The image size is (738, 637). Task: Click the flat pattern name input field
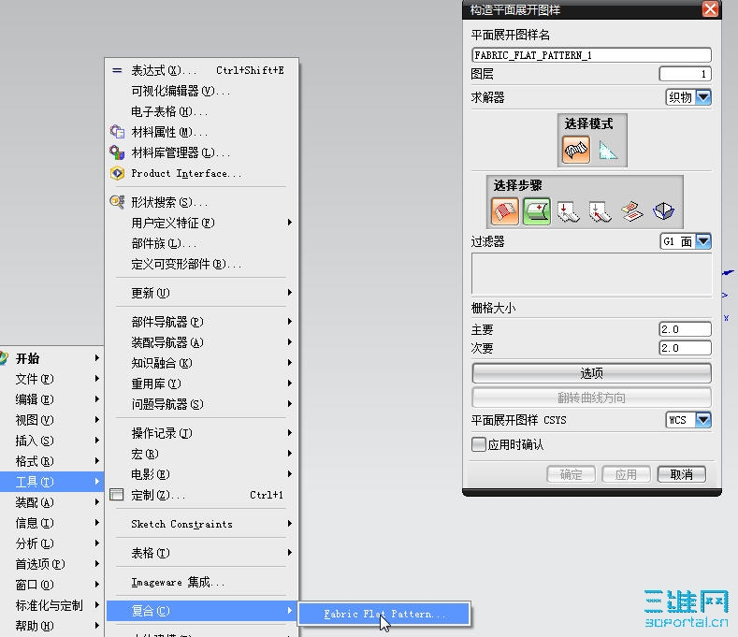click(x=591, y=55)
